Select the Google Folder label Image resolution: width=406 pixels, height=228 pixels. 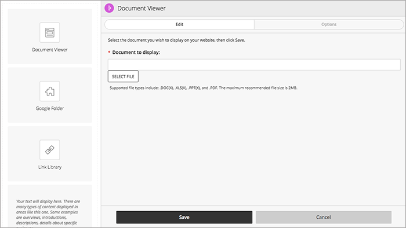pos(50,108)
